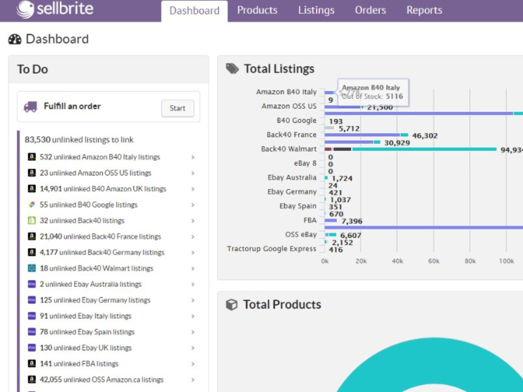The width and height of the screenshot is (523, 392).
Task: Open 532 unlinked Amazon B40 Italy listings
Action: pyautogui.click(x=100, y=157)
